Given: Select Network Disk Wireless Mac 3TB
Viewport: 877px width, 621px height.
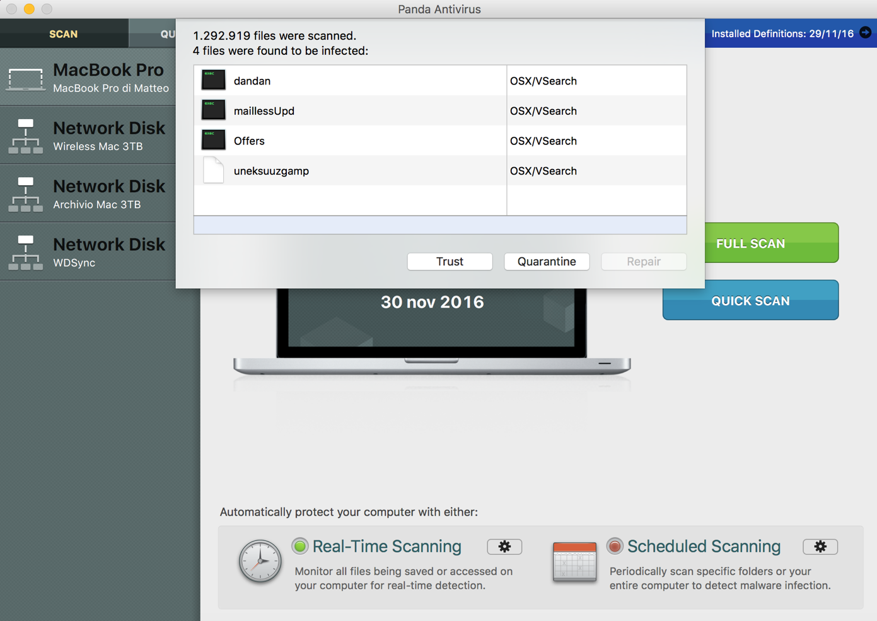Looking at the screenshot, I should (88, 136).
